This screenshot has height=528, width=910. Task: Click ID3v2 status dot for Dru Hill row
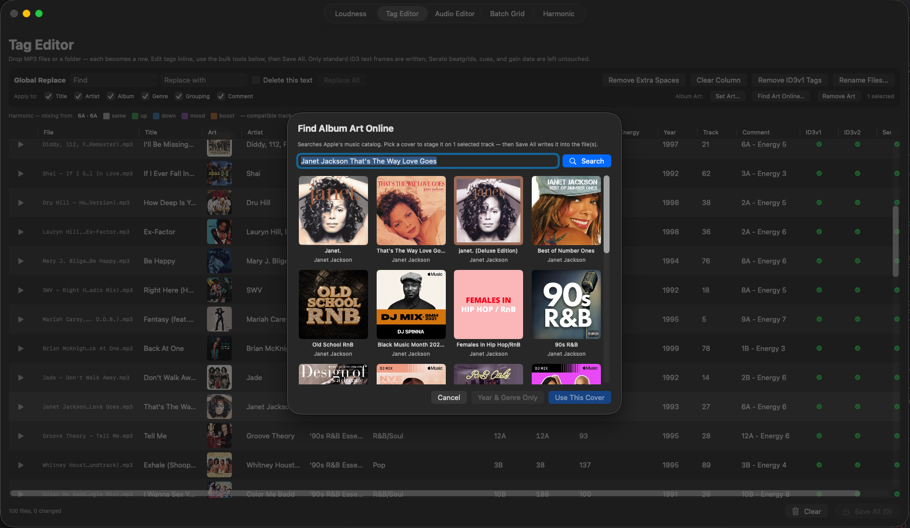tap(858, 202)
